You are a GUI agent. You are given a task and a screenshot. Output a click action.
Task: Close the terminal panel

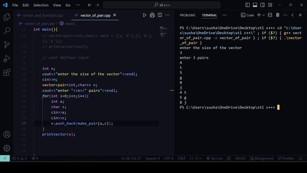pyautogui.click(x=300, y=15)
